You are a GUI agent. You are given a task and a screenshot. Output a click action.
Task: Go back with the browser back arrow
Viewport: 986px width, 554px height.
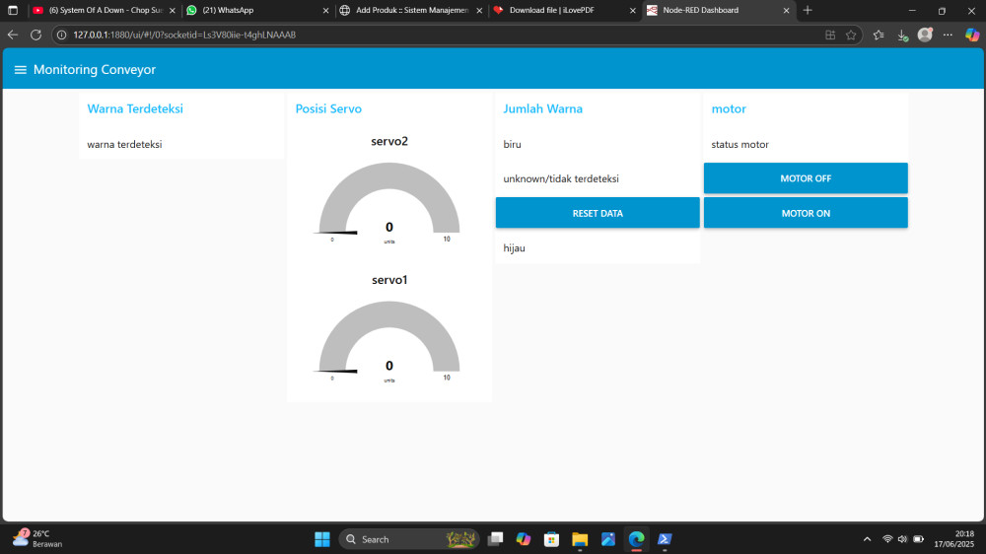13,35
